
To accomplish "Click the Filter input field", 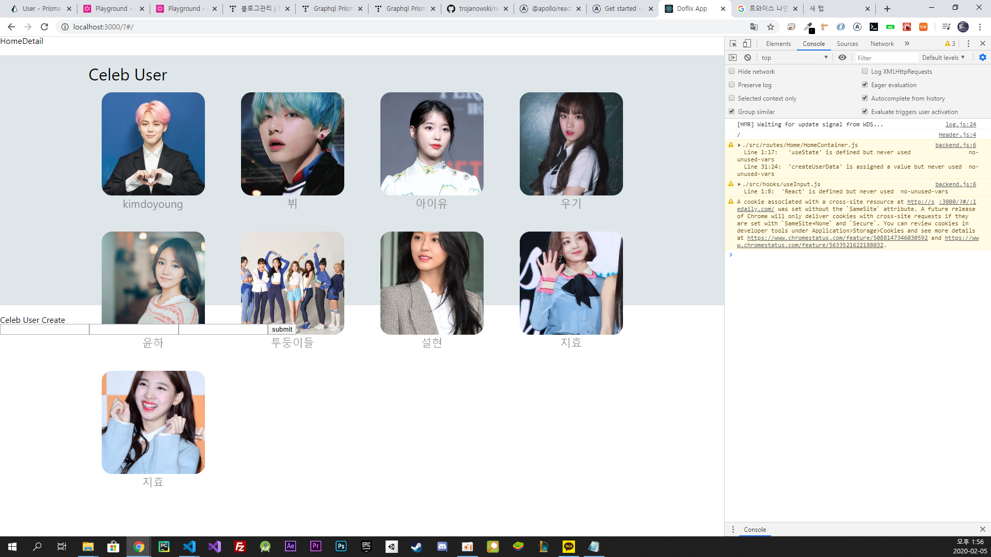I will [886, 58].
